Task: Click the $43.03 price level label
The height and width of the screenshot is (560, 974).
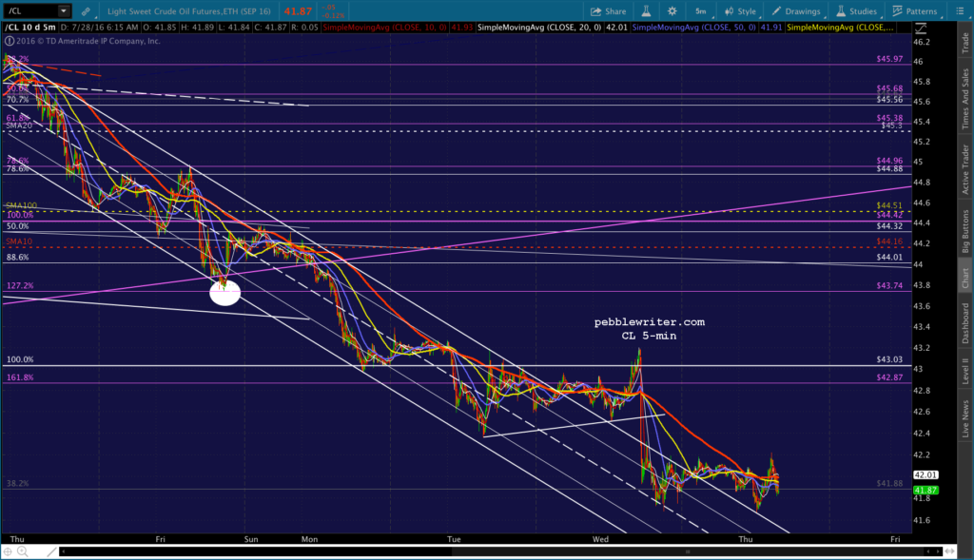Action: (889, 359)
